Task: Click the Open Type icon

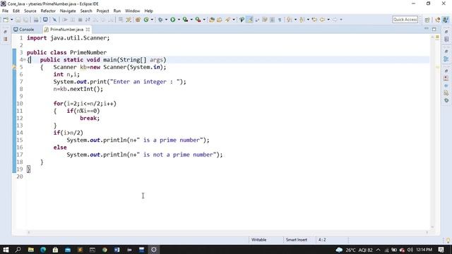Action: click(212, 20)
